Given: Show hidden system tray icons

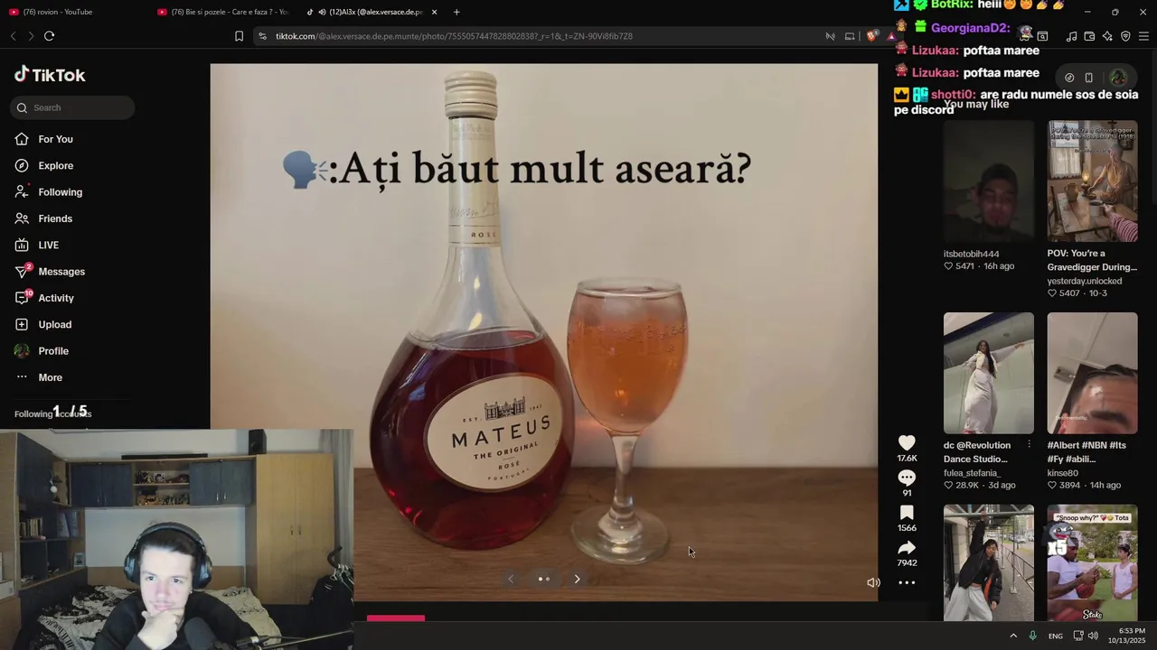Looking at the screenshot, I should [1013, 636].
